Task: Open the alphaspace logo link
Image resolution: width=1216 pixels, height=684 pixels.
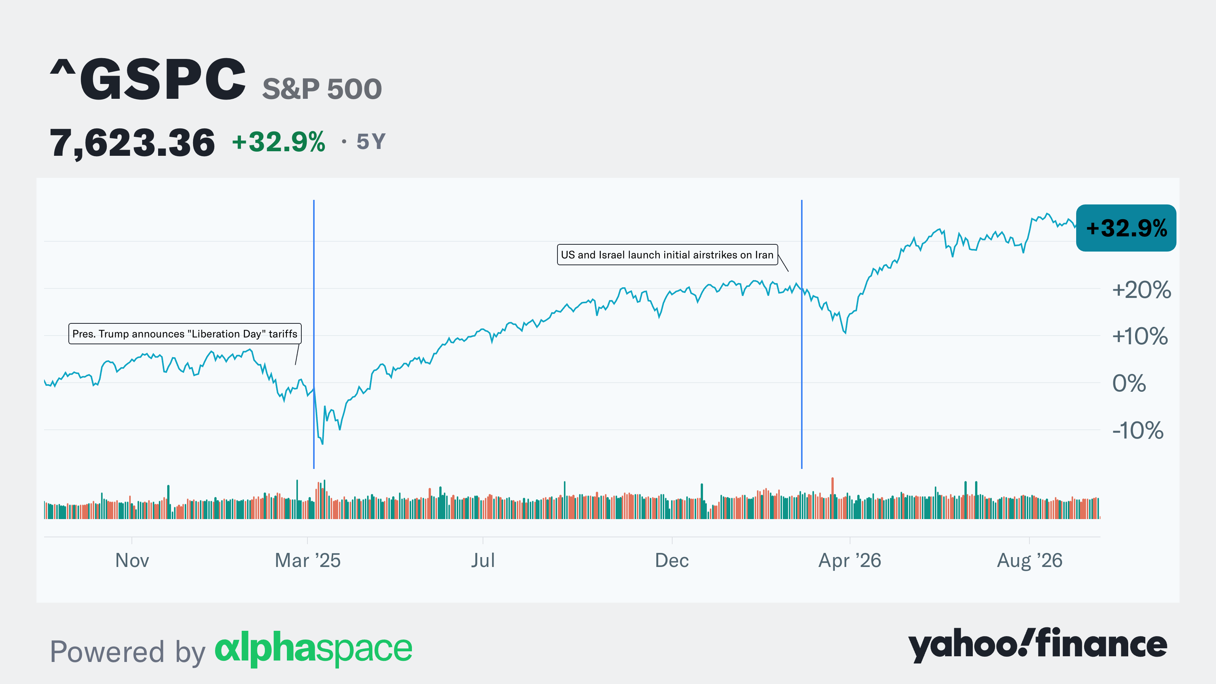Action: [x=313, y=649]
